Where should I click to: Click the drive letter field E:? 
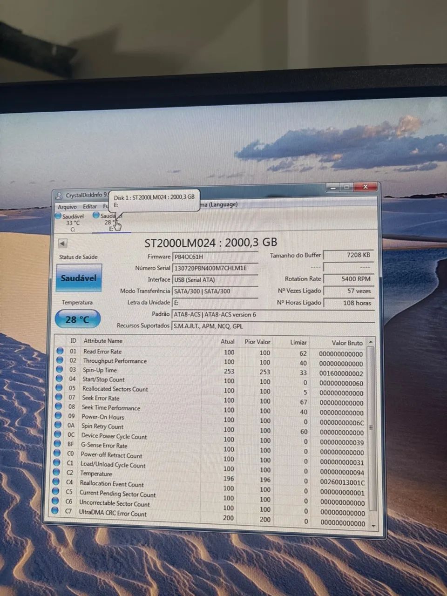[x=215, y=303]
